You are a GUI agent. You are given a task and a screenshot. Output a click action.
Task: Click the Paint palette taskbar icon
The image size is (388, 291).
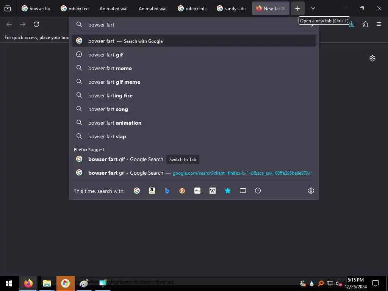84,283
